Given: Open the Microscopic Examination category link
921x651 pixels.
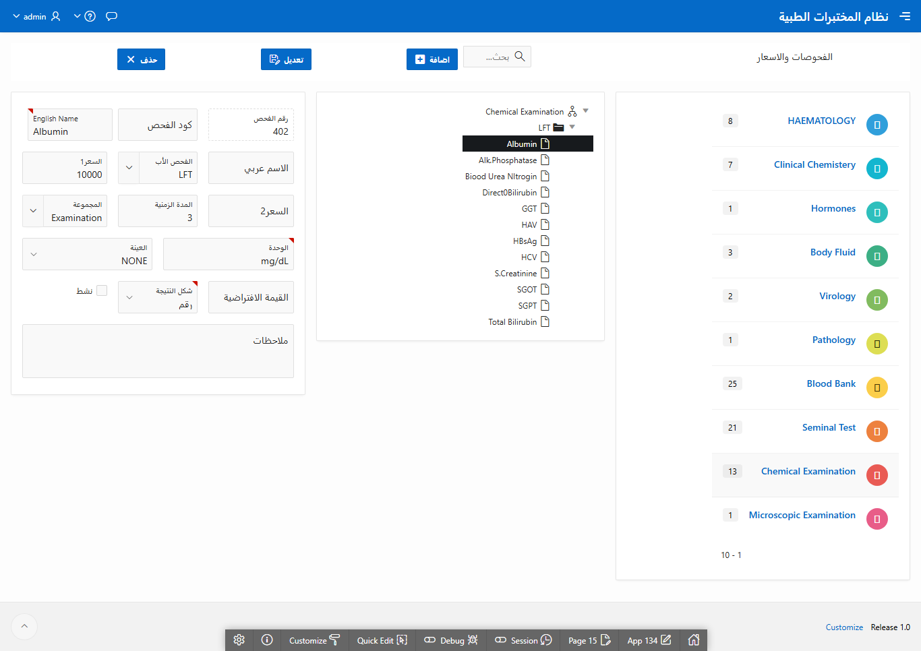Looking at the screenshot, I should click(802, 515).
